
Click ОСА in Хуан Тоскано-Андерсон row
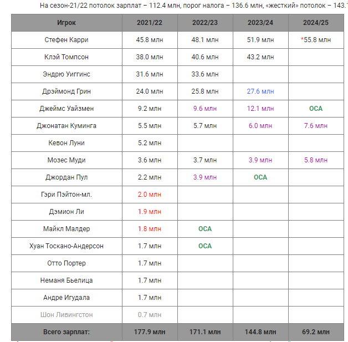205,246
